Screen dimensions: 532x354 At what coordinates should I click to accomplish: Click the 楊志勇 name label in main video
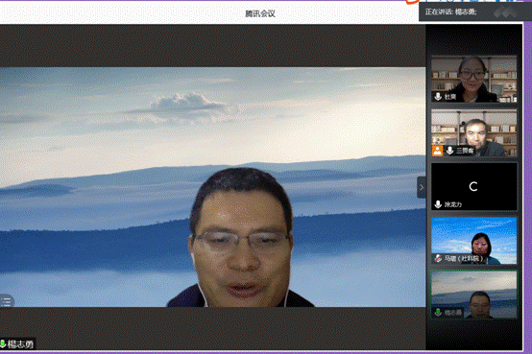tap(20, 344)
